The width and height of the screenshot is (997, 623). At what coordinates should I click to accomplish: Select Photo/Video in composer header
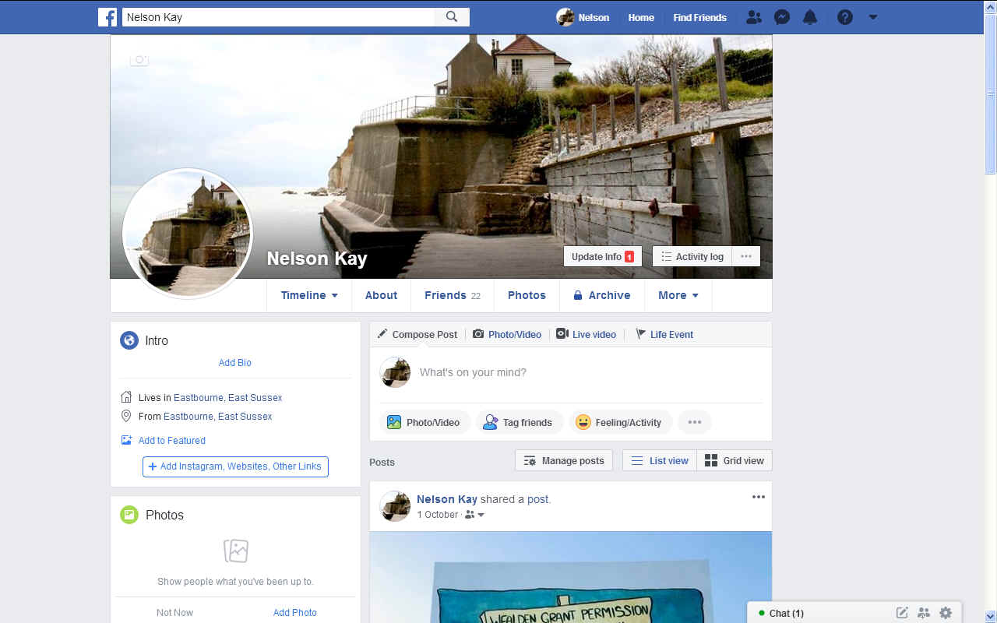point(507,334)
